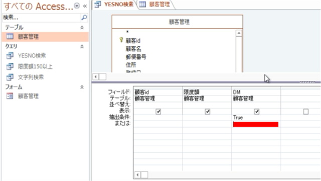Click the YESNO検索 tab query icon
This screenshot has width=321, height=181.
(98, 5)
